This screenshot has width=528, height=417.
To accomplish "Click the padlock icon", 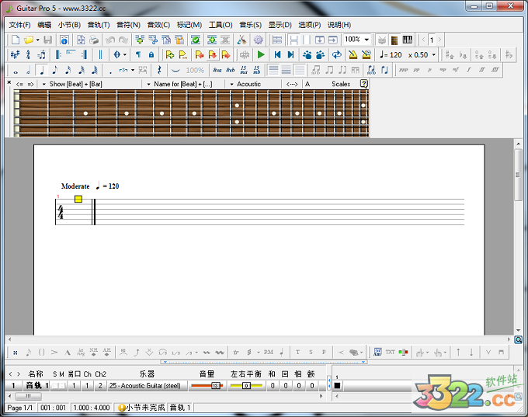I will 151,54.
